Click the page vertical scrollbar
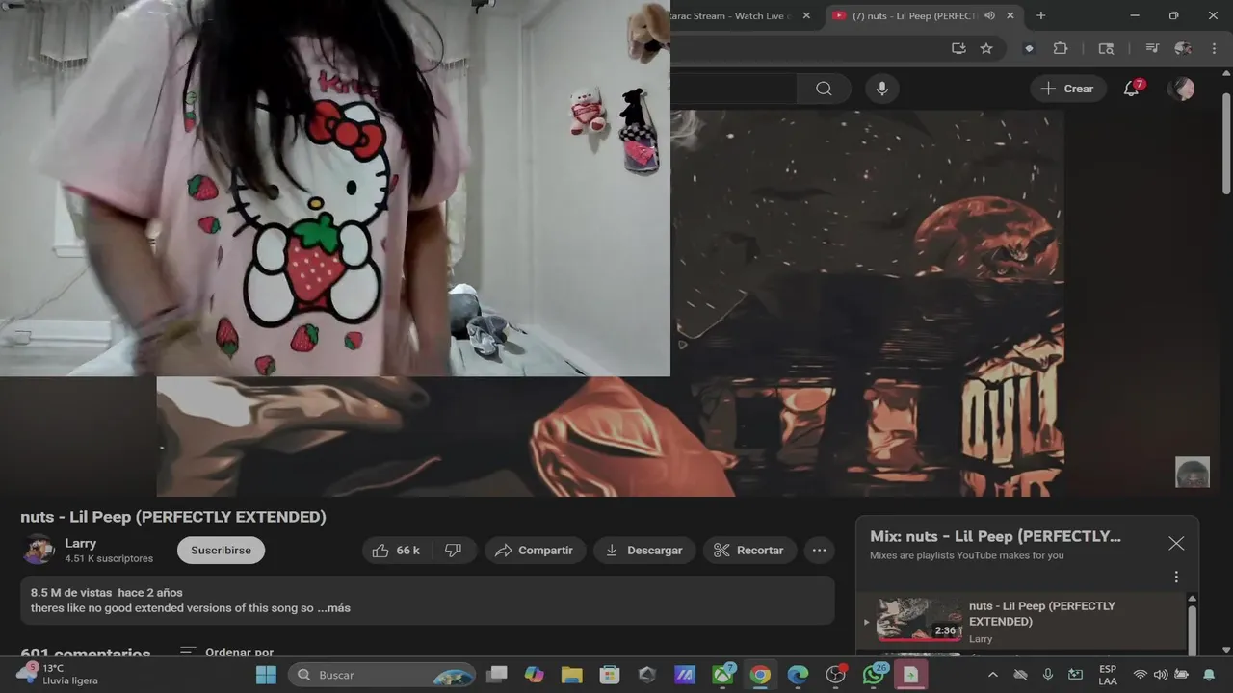 [x=1226, y=144]
